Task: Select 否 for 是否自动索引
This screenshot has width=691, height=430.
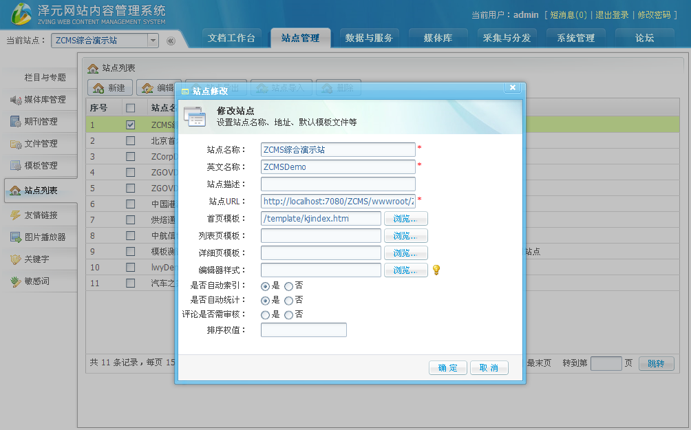Action: click(288, 286)
